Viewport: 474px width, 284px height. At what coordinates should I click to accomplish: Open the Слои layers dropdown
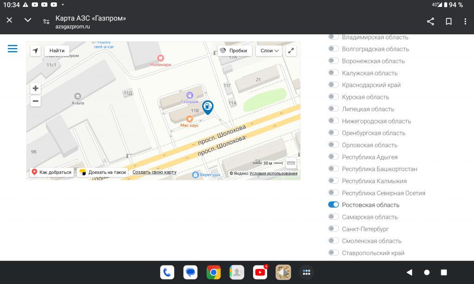(269, 50)
